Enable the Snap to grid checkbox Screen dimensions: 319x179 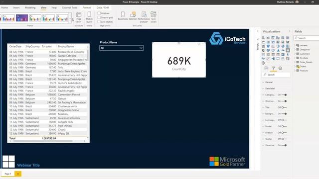point(99,17)
